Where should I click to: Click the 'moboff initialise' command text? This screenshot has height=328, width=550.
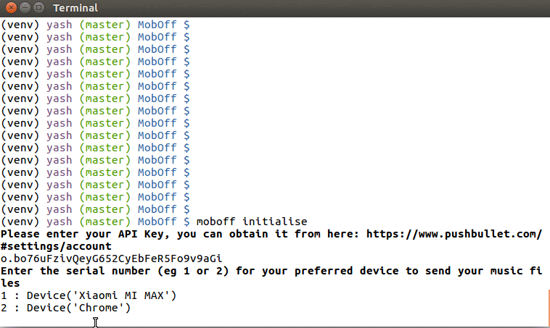[252, 222]
